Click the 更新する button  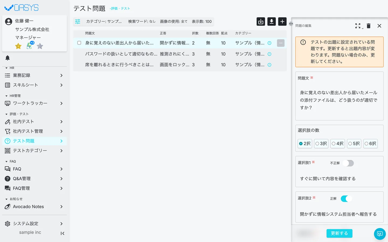tap(339, 233)
